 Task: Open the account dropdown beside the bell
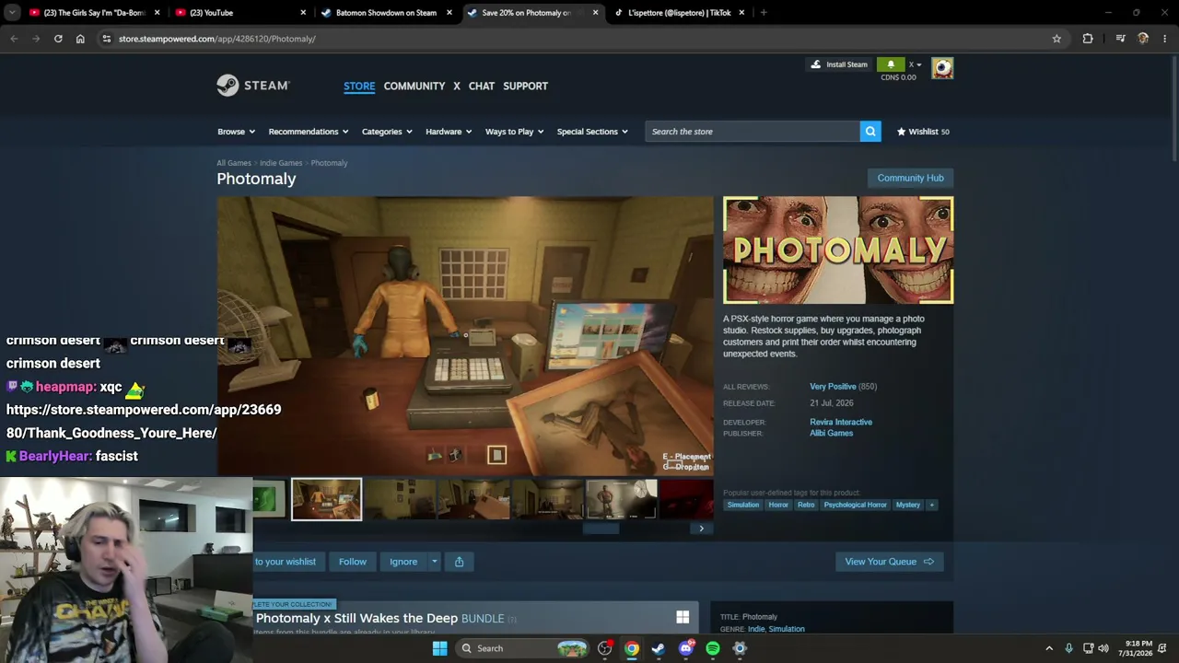916,64
